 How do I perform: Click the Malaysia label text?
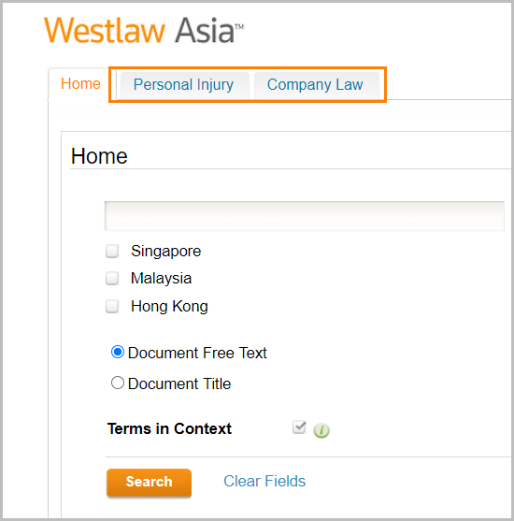coord(162,279)
